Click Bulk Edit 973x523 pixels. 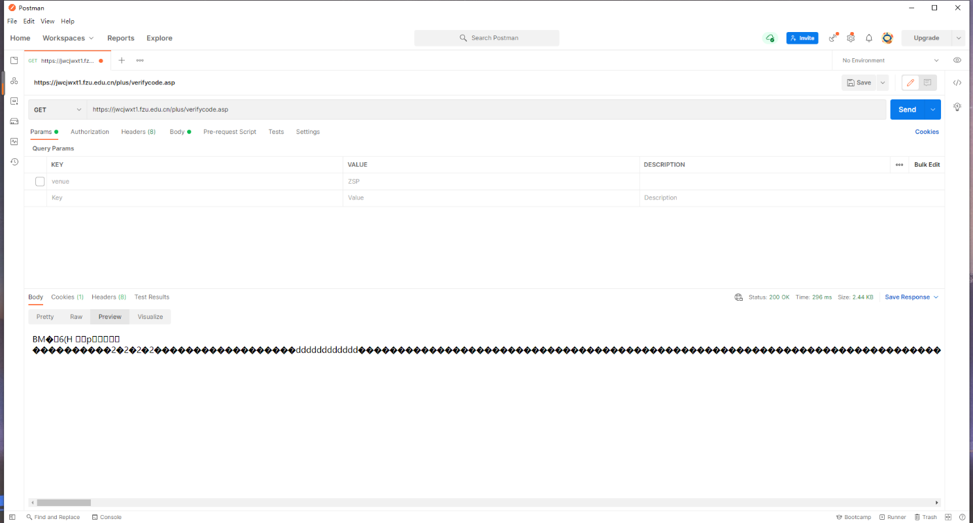[x=927, y=165]
